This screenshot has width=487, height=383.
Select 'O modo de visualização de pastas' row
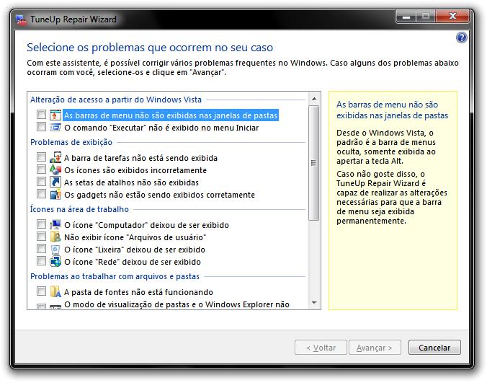pos(177,304)
